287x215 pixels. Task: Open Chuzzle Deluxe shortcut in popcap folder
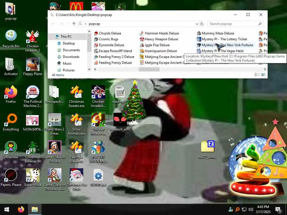108,33
